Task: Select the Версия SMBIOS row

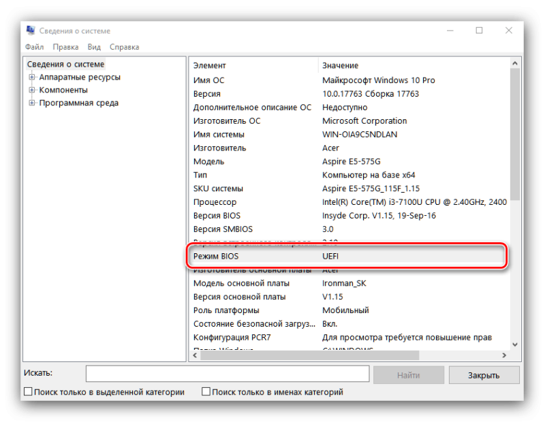Action: click(x=349, y=229)
